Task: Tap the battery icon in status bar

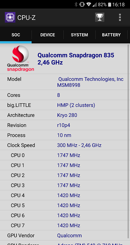Action: (x=110, y=5)
